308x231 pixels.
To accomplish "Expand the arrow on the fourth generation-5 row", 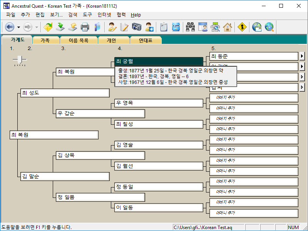I will [x=302, y=88].
